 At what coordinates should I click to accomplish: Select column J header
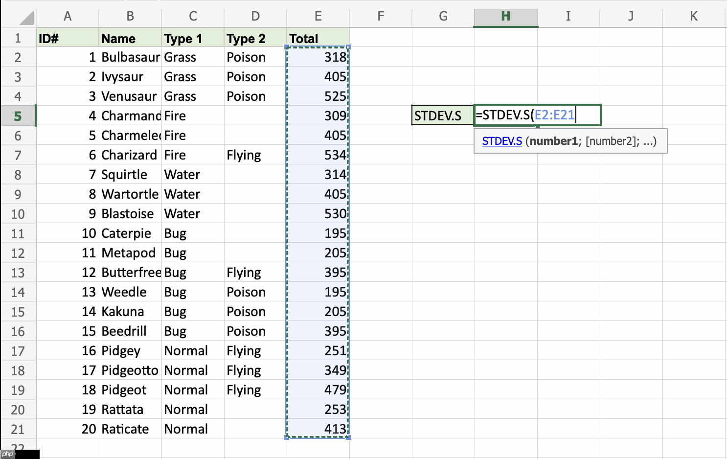pyautogui.click(x=631, y=16)
